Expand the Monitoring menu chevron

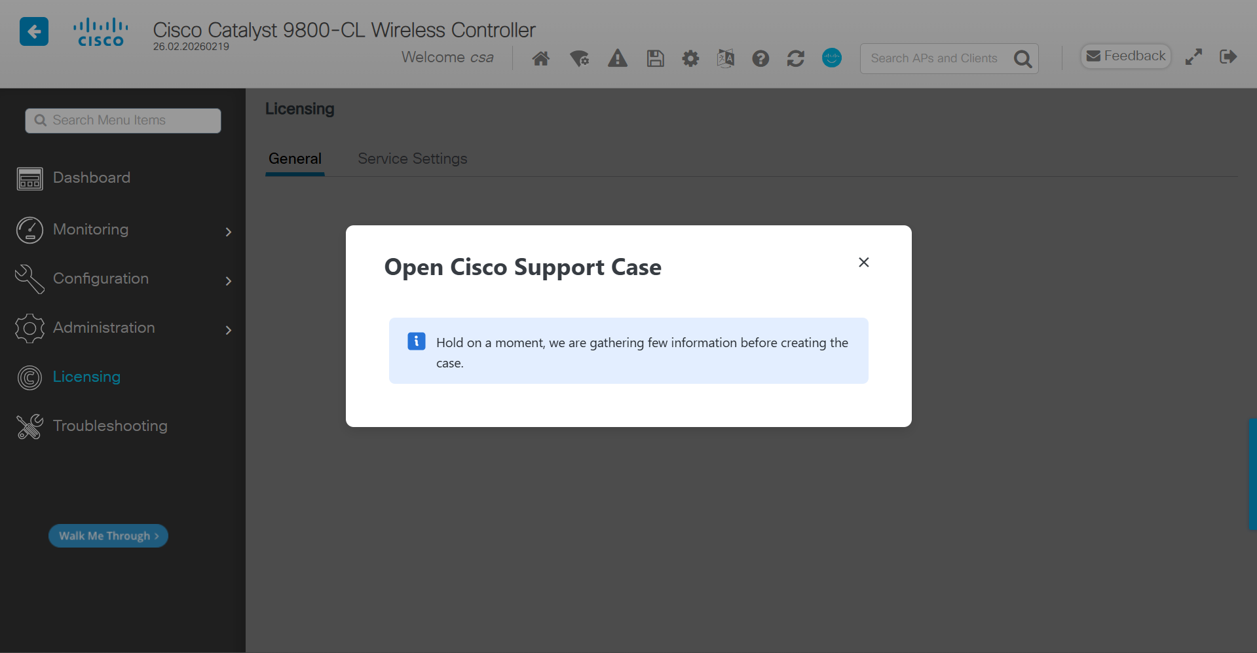click(228, 232)
